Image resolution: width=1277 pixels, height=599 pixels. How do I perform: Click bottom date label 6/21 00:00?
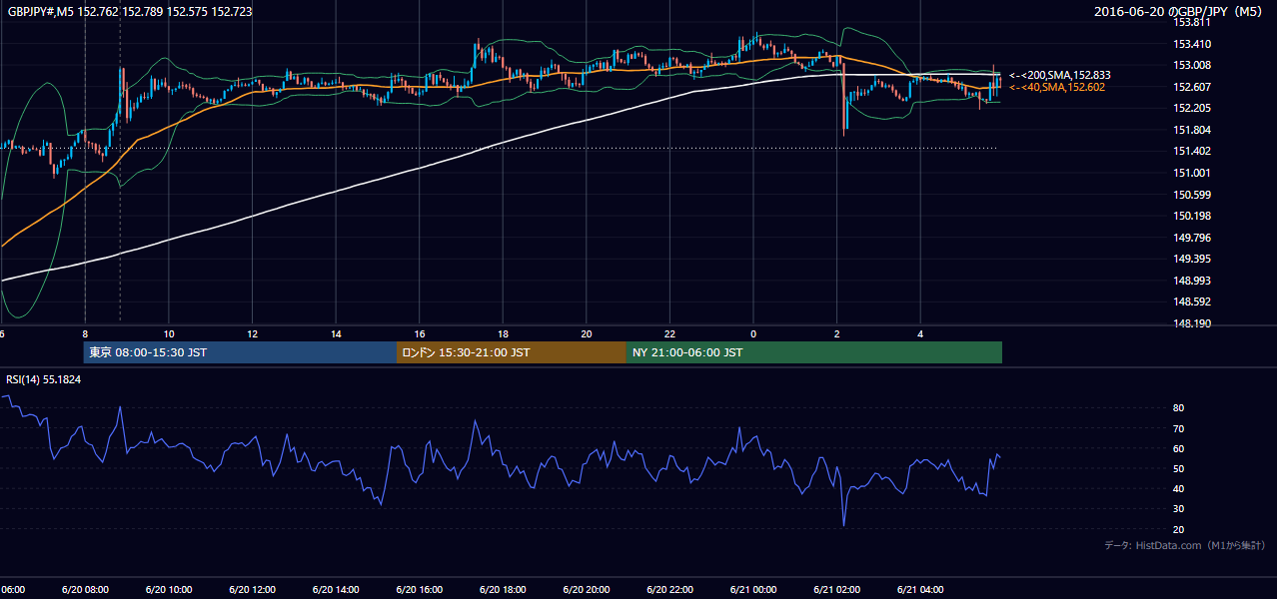pyautogui.click(x=753, y=590)
